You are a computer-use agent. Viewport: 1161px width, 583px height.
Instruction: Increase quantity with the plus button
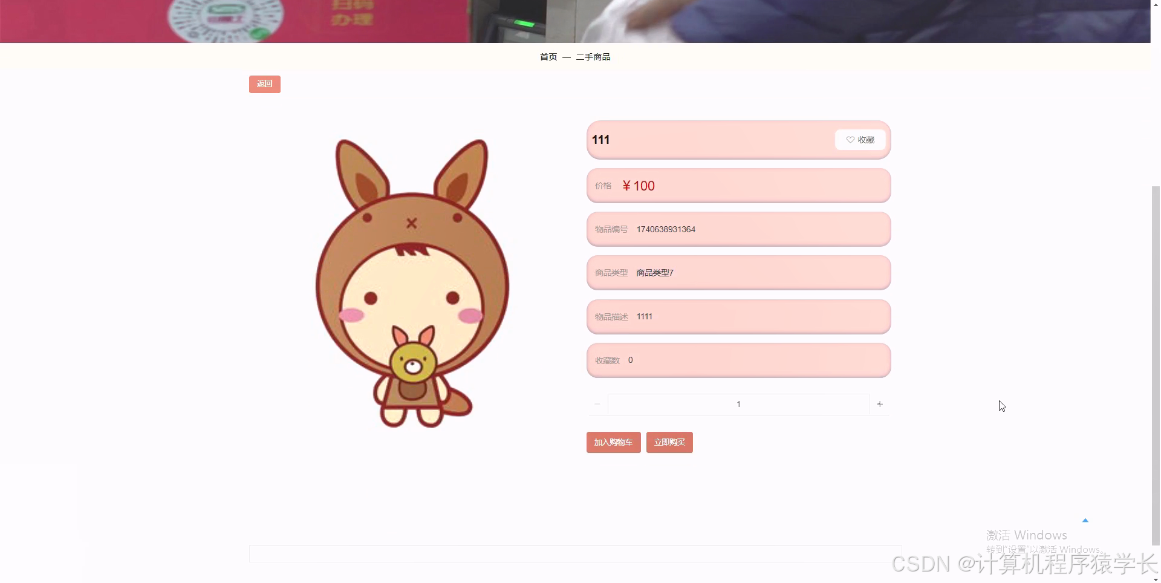click(880, 404)
